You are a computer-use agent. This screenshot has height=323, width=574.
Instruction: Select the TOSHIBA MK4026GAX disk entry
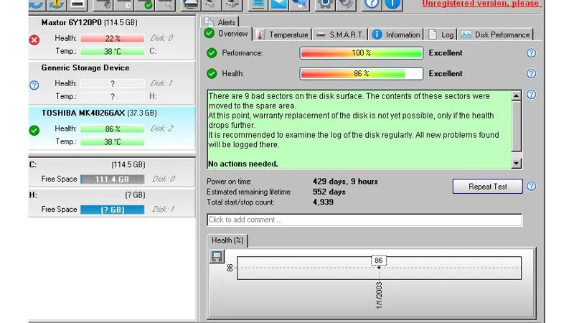tap(112, 128)
